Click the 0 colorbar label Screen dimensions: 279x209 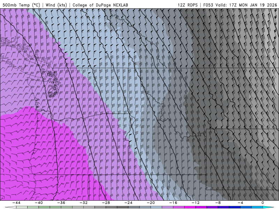point(263,203)
